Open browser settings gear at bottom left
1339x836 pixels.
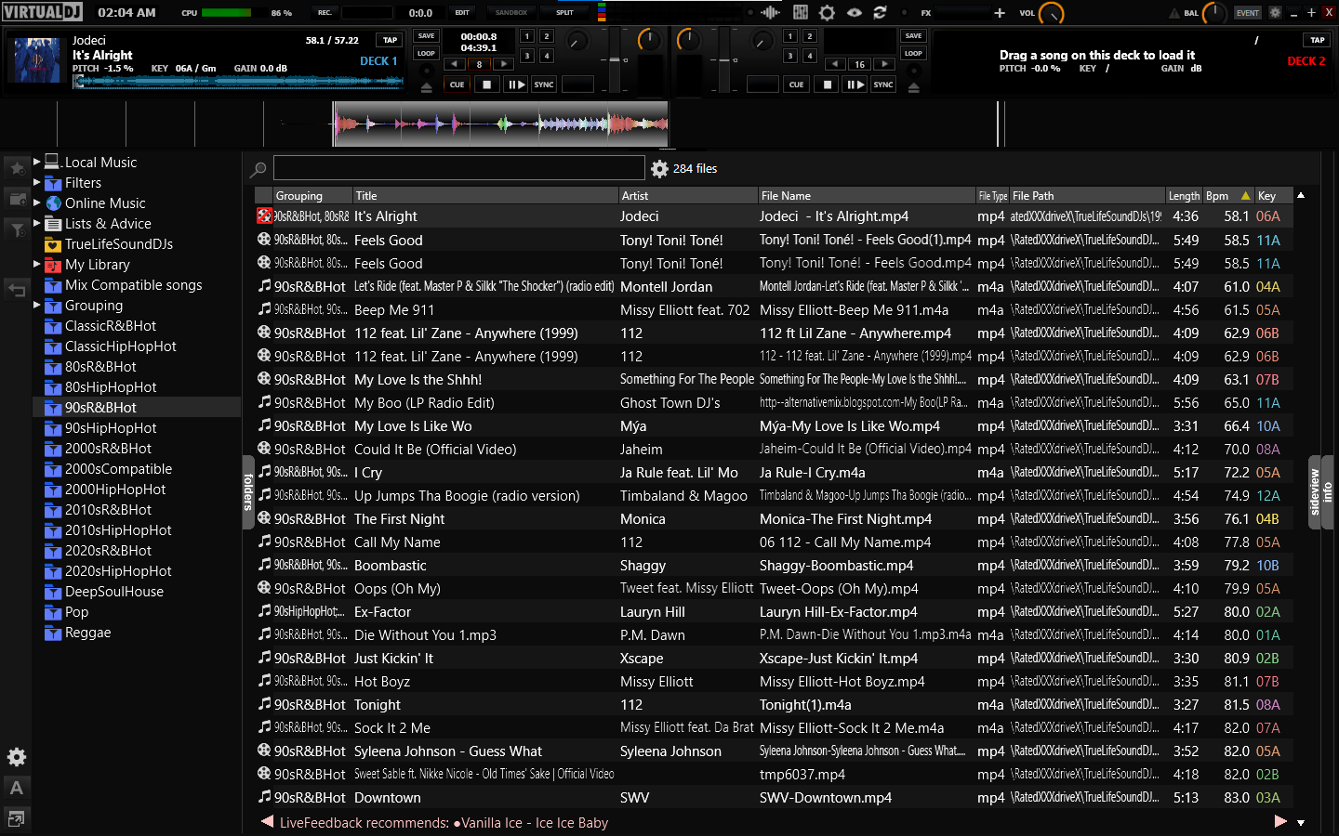[17, 757]
